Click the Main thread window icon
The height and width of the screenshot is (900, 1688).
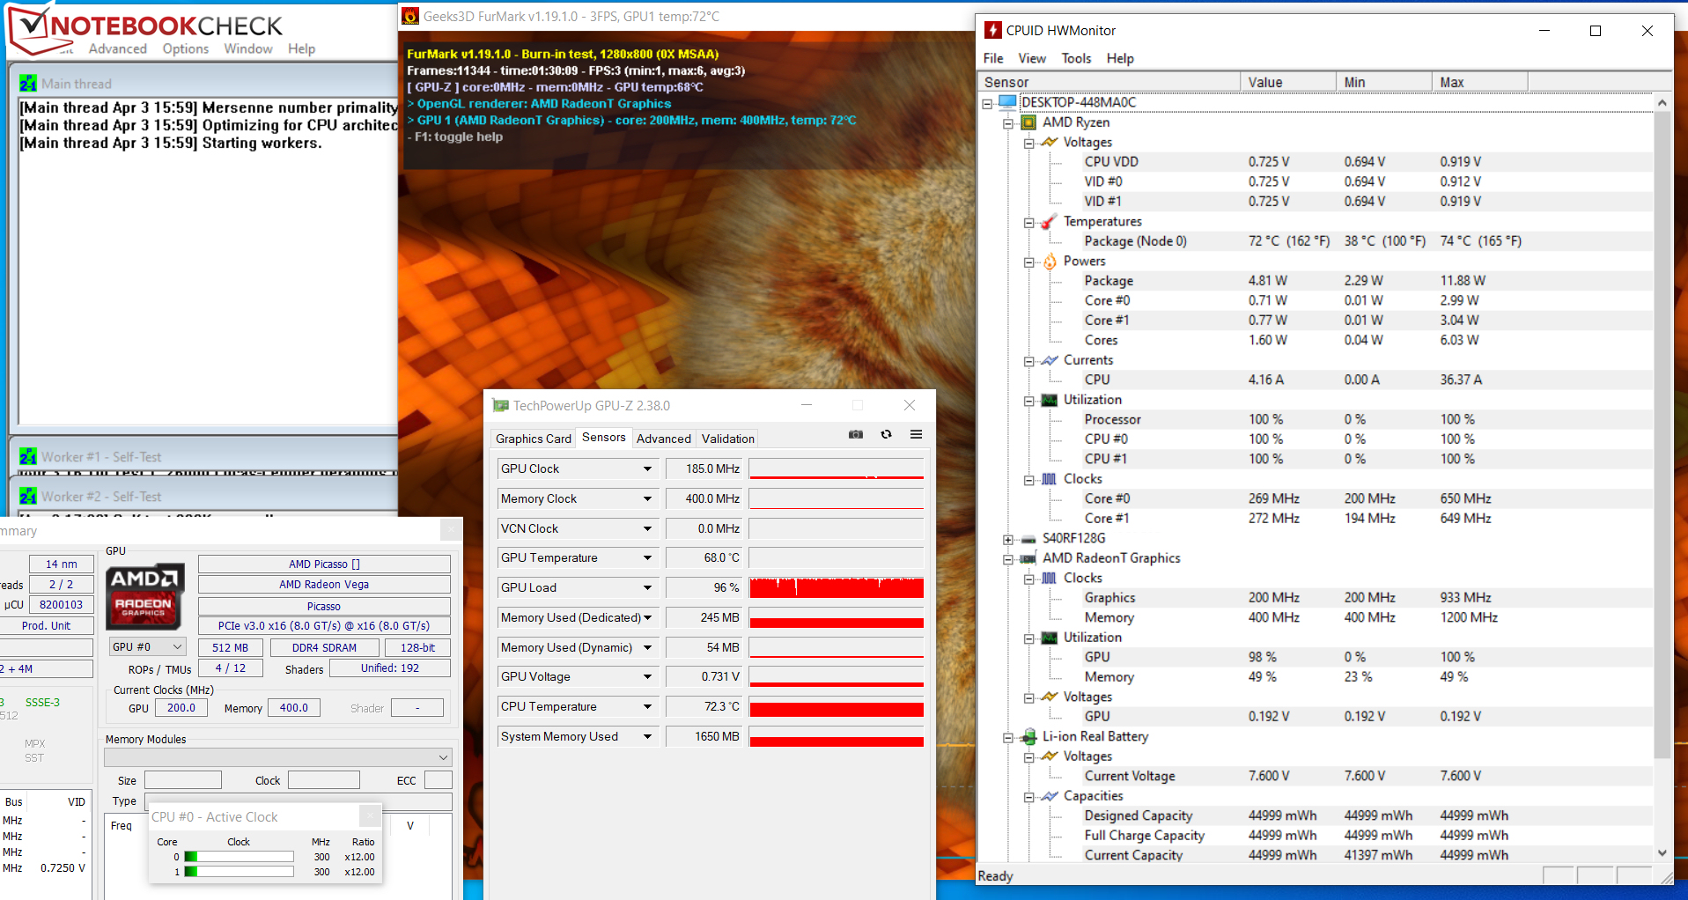(x=28, y=84)
